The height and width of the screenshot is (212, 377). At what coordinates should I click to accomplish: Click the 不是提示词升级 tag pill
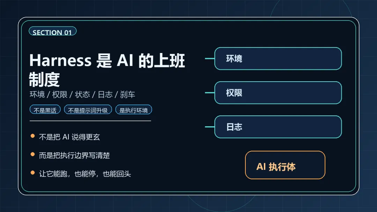88,110
